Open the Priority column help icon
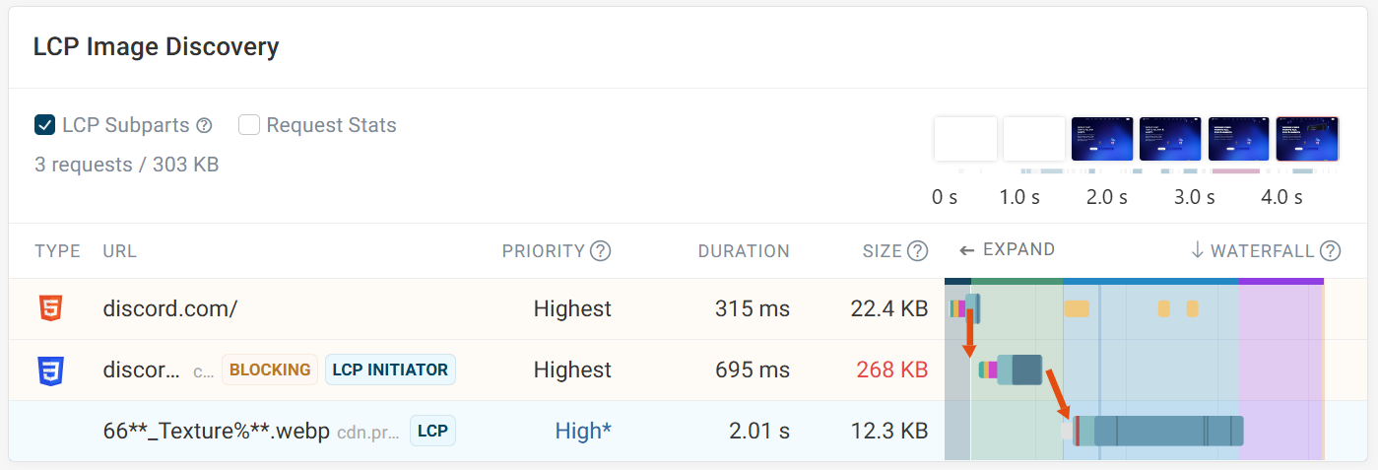The width and height of the screenshot is (1378, 470). (x=600, y=250)
